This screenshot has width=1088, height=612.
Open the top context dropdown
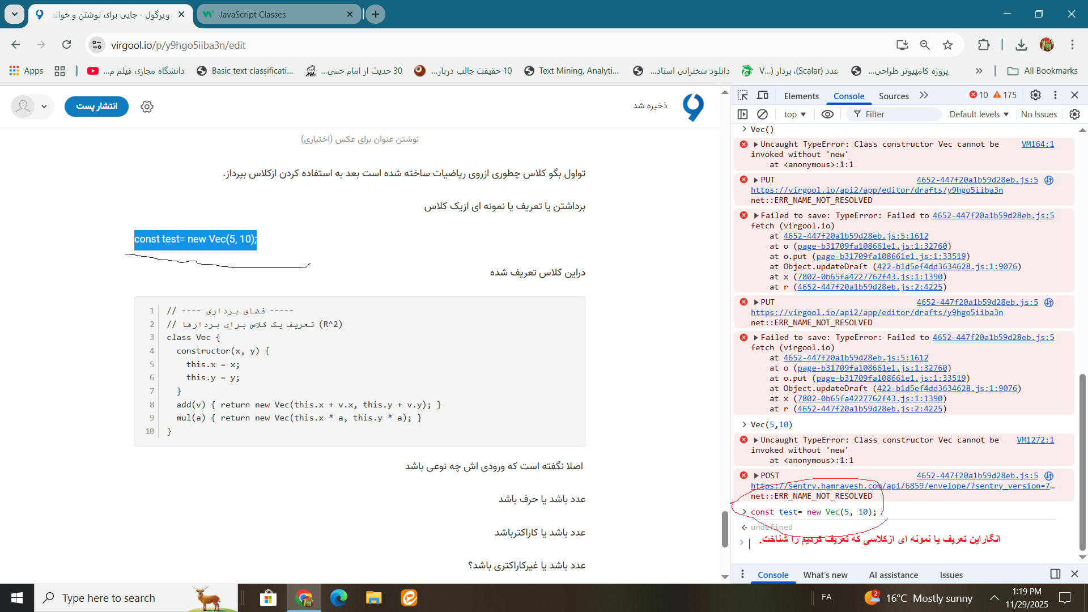(794, 114)
